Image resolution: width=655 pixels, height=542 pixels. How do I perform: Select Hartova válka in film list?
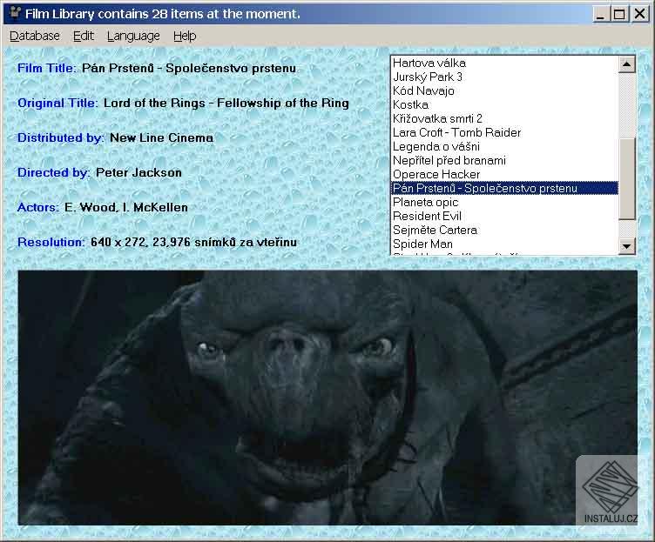pos(504,63)
